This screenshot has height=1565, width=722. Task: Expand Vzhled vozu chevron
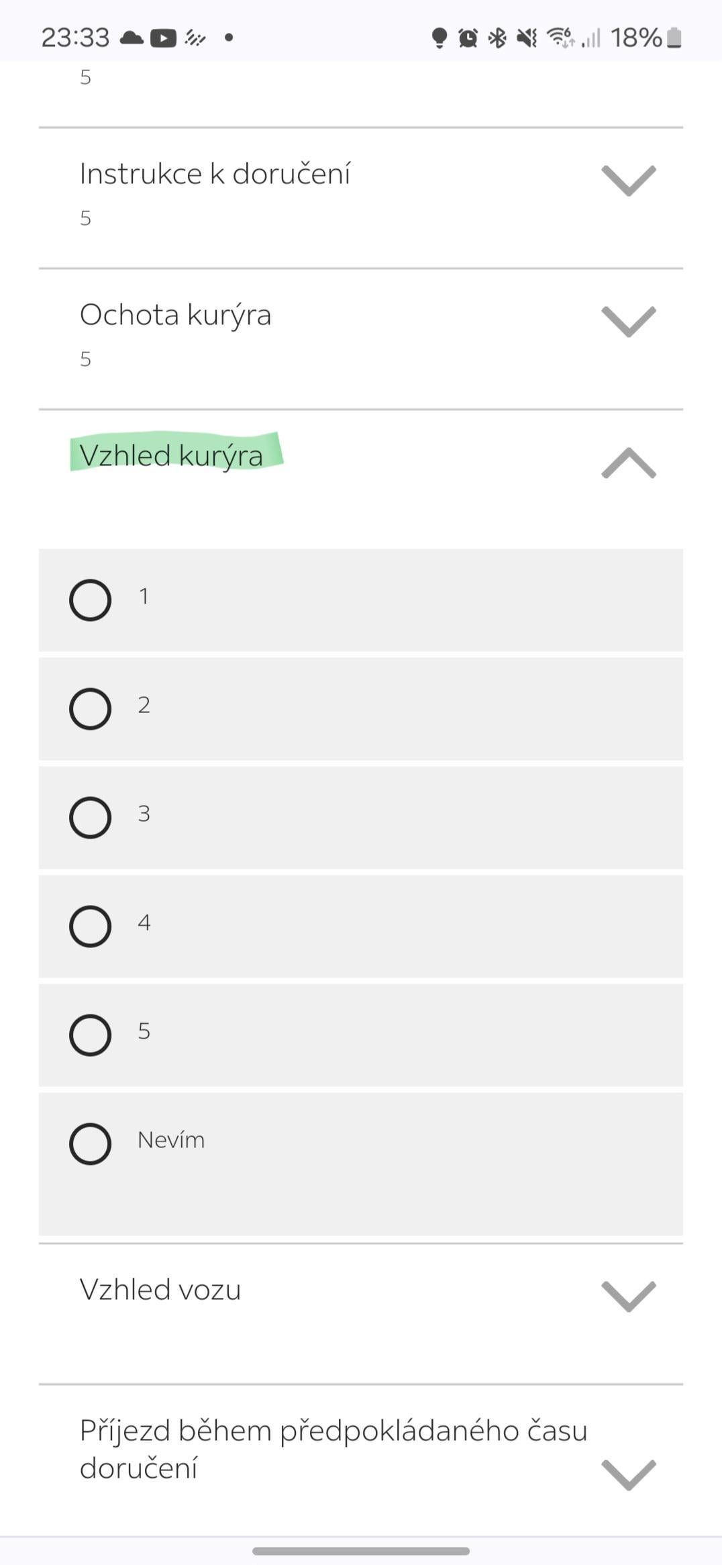tap(629, 1296)
